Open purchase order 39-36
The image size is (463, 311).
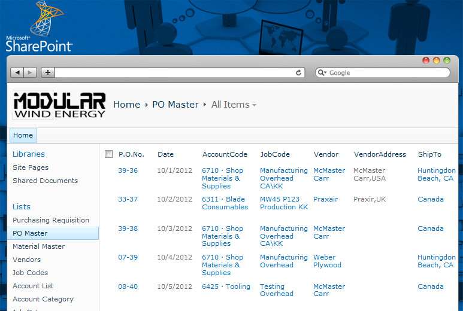point(128,170)
